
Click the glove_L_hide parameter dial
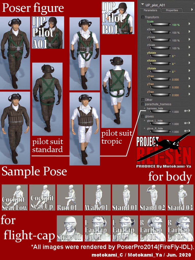(x=160, y=124)
